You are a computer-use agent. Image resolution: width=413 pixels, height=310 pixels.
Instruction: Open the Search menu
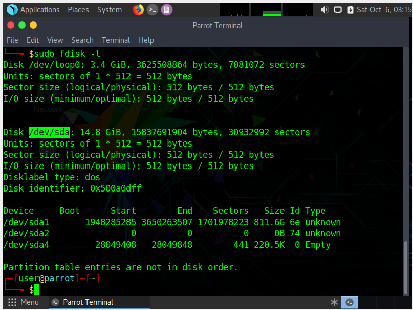(82, 40)
